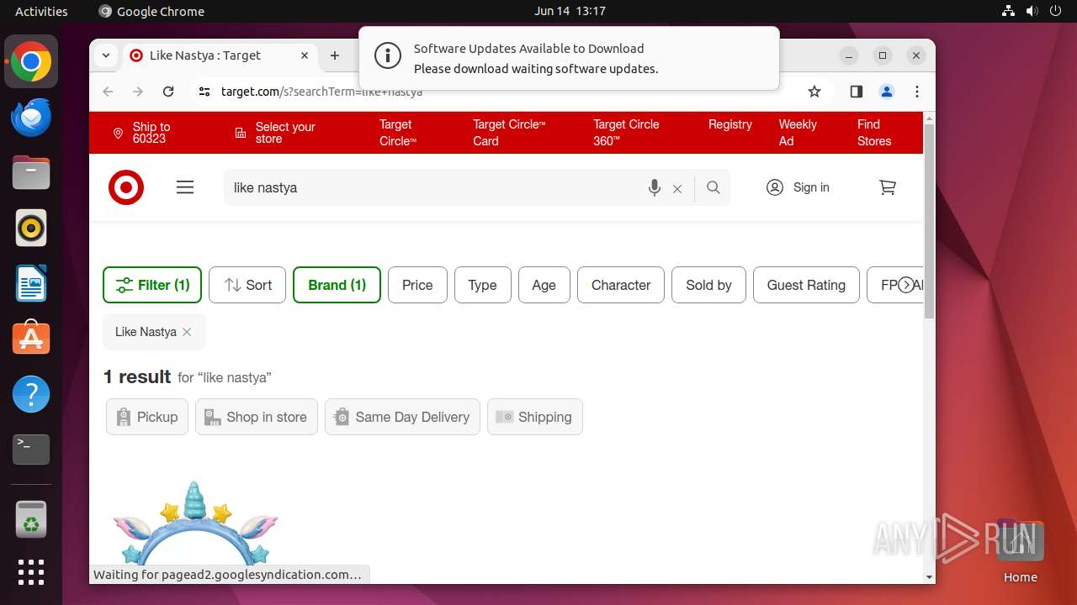This screenshot has width=1077, height=605.
Task: Toggle Shipping fulfillment option
Action: tap(534, 417)
